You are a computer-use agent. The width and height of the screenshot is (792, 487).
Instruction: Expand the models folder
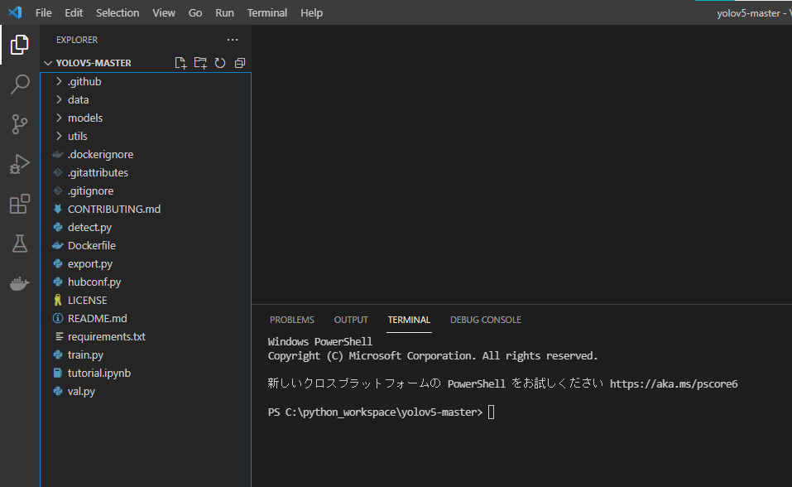click(x=85, y=118)
